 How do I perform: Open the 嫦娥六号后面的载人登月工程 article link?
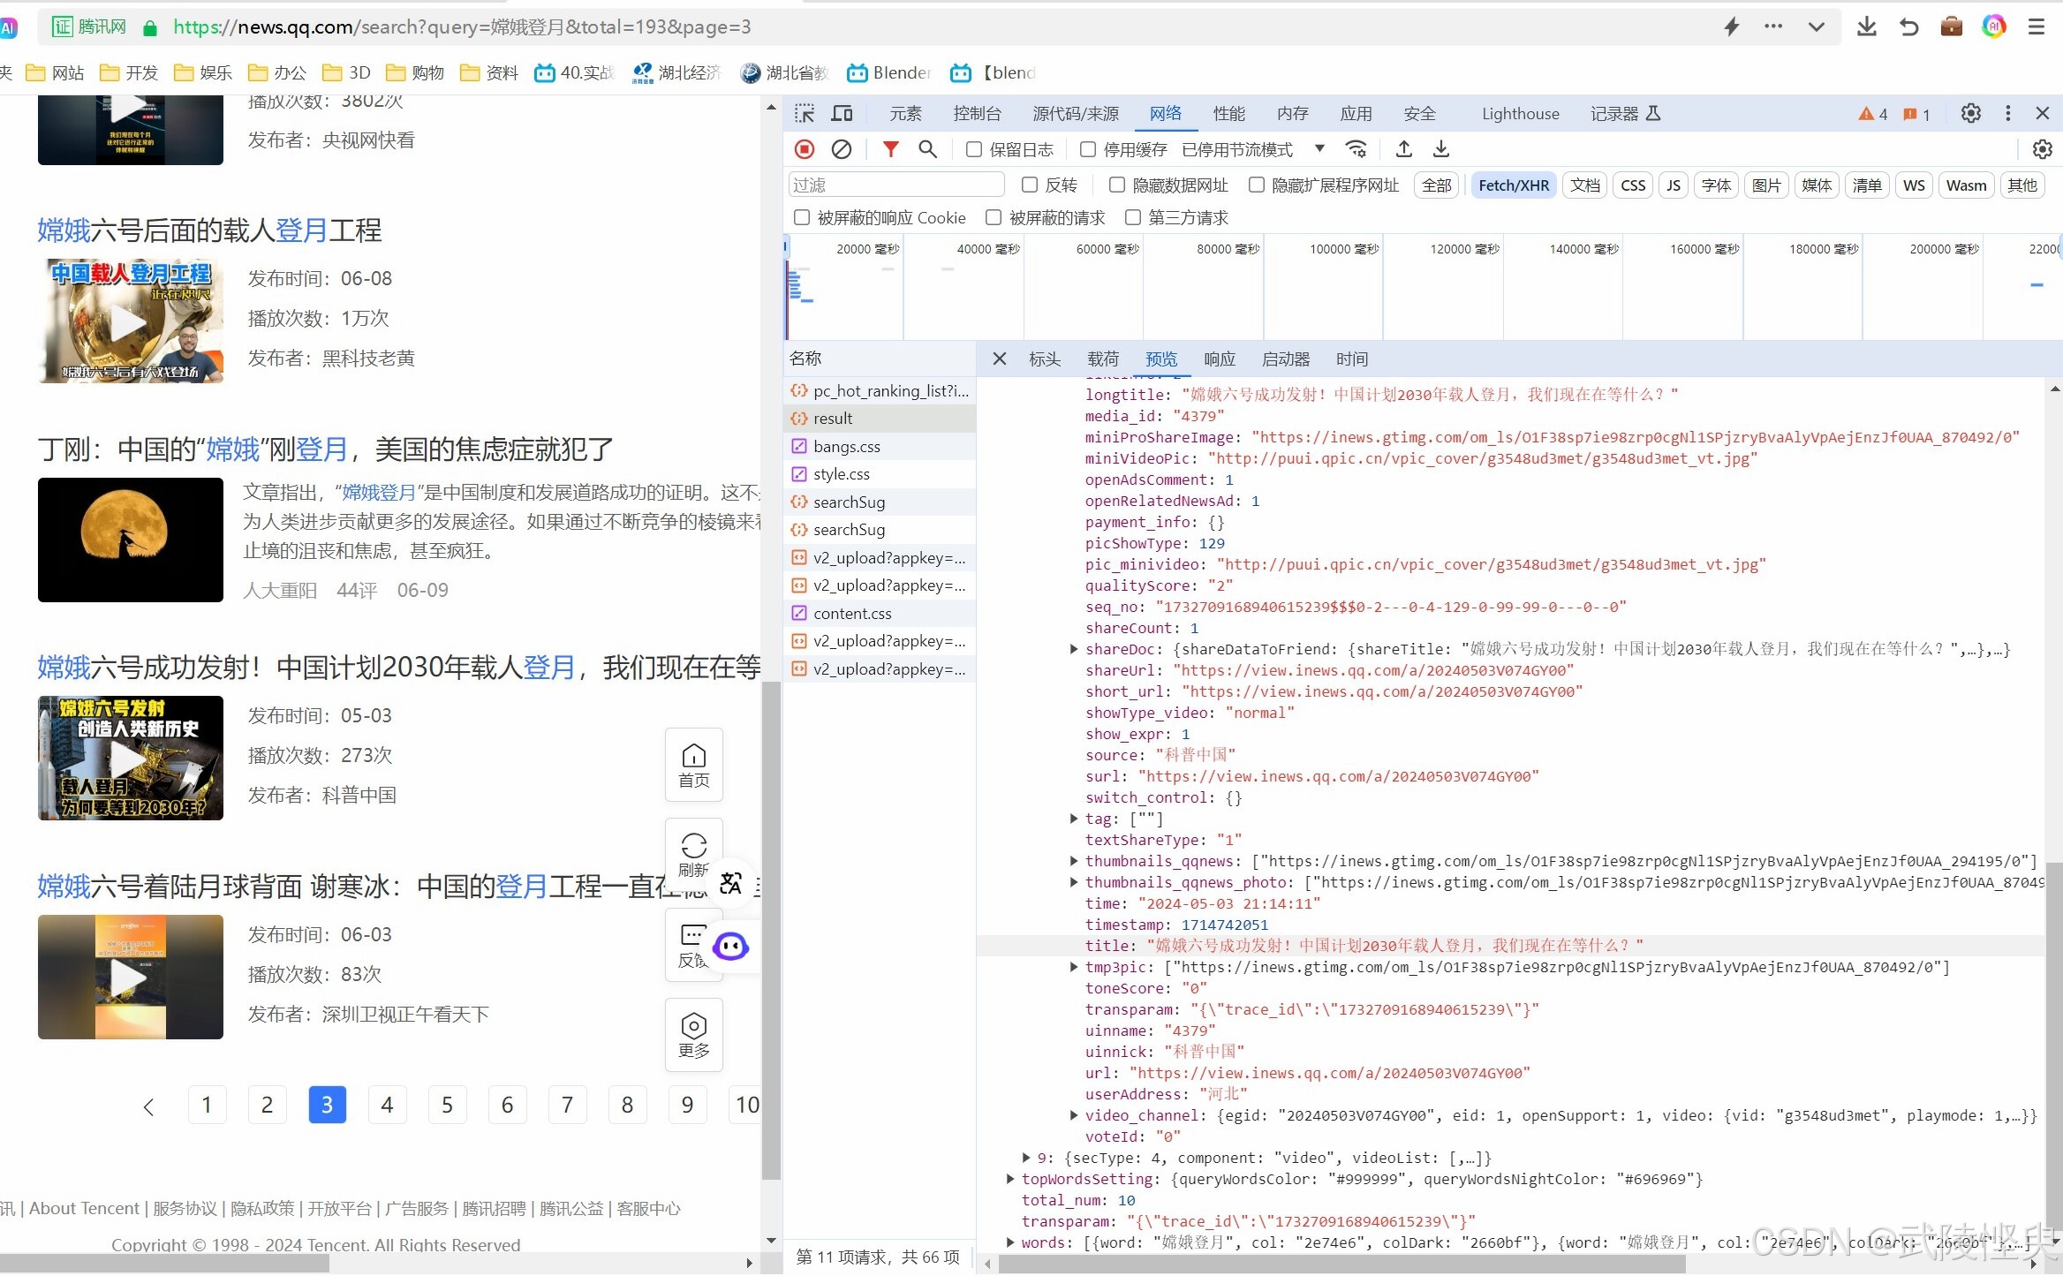tap(209, 230)
